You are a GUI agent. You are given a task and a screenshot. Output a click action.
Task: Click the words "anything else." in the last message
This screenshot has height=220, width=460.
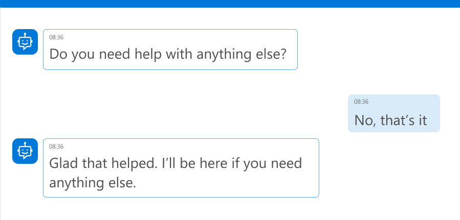(93, 182)
